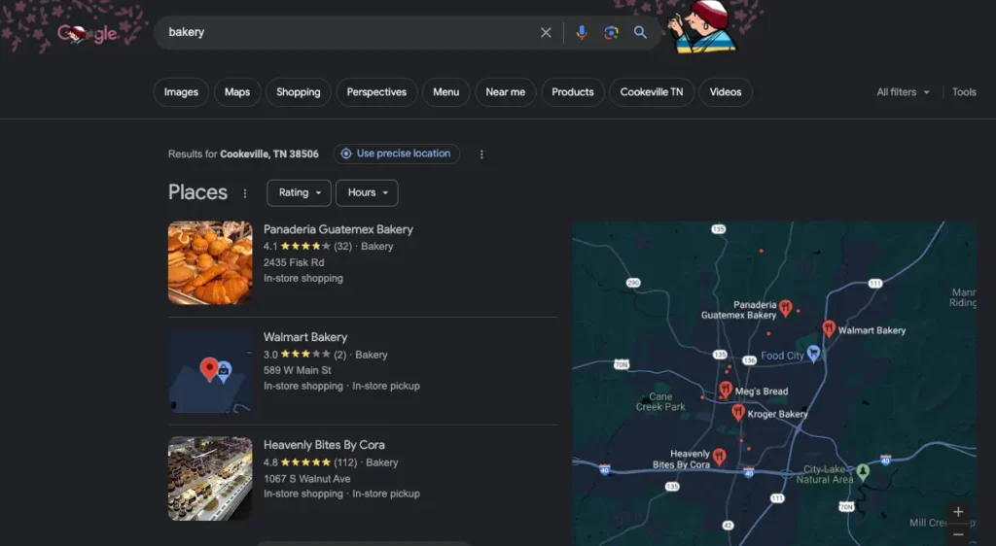
Task: Open the Panaderia Guatemex Bakery listing title
Action: [x=338, y=229]
